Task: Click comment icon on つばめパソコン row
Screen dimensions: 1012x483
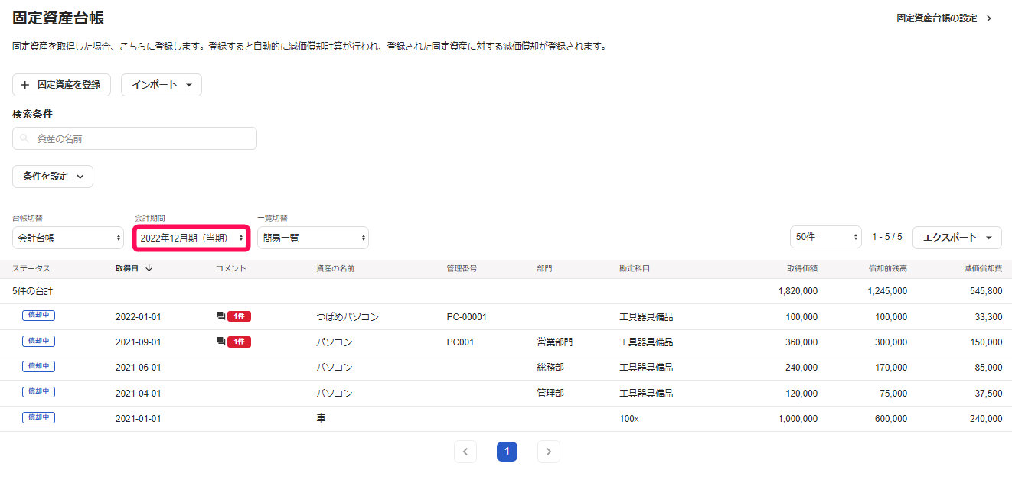Action: click(x=220, y=316)
